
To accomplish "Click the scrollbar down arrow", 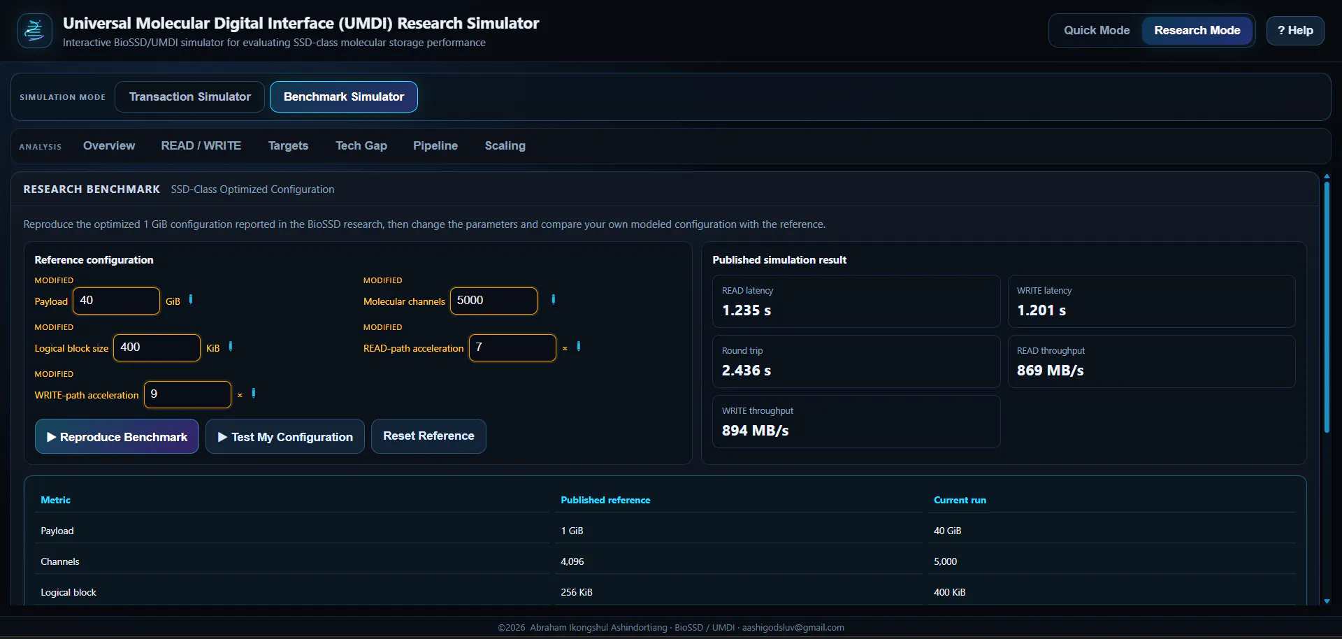I will pos(1327,601).
